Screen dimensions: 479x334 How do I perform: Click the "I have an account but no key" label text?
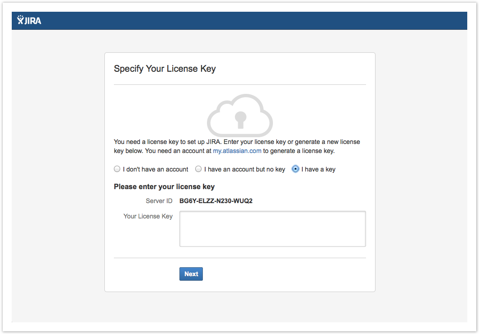244,169
